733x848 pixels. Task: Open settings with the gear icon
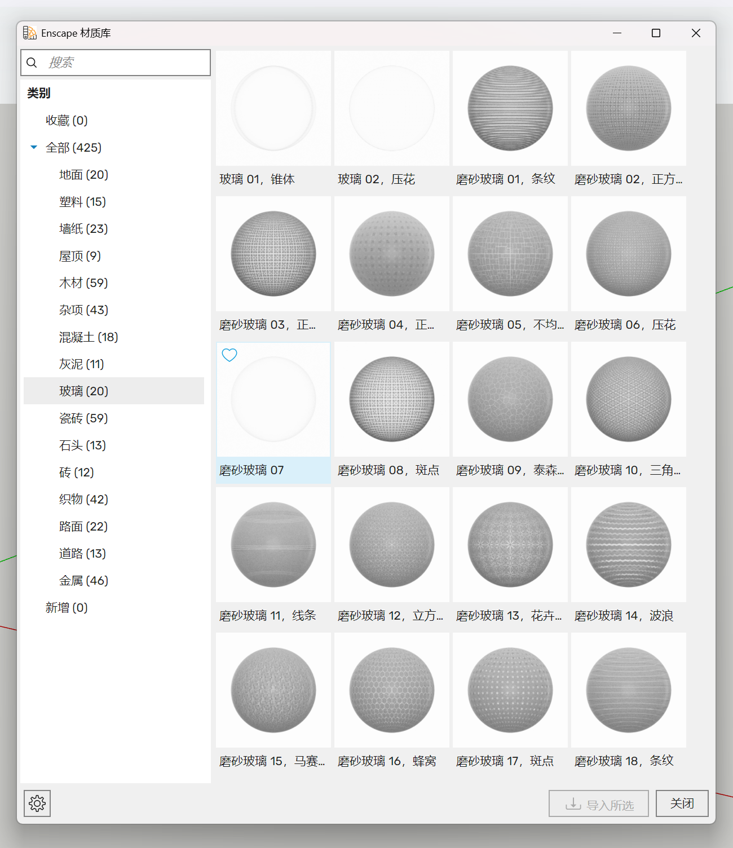(x=37, y=803)
